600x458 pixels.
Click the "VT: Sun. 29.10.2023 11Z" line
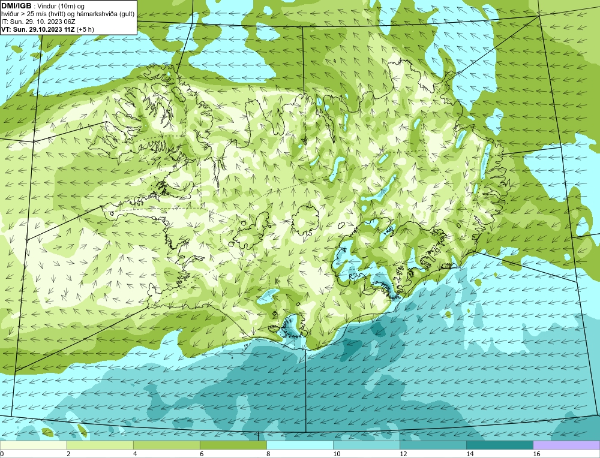[x=38, y=29]
